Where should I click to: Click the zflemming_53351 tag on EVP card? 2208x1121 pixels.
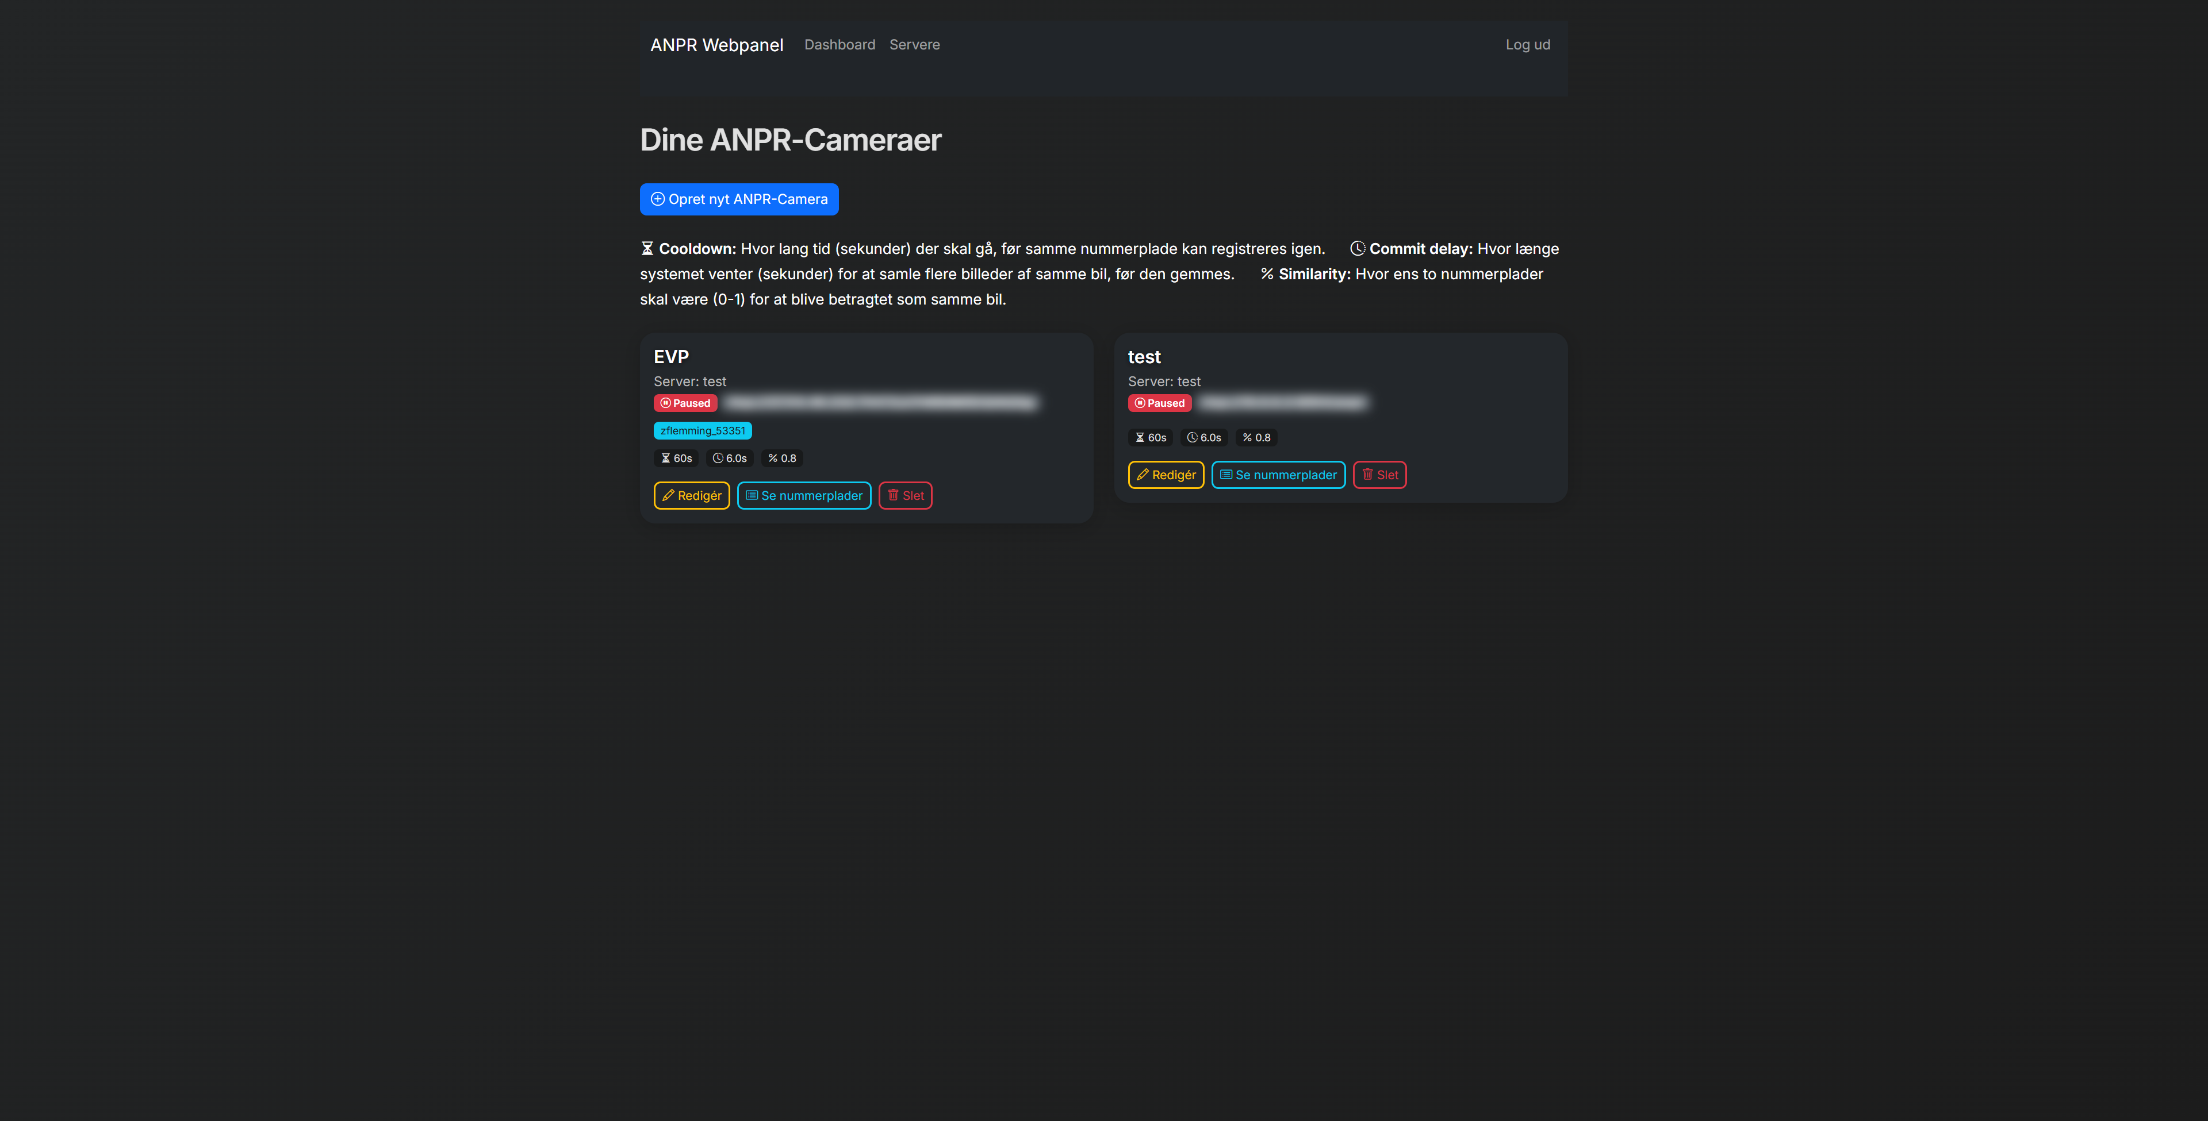702,431
